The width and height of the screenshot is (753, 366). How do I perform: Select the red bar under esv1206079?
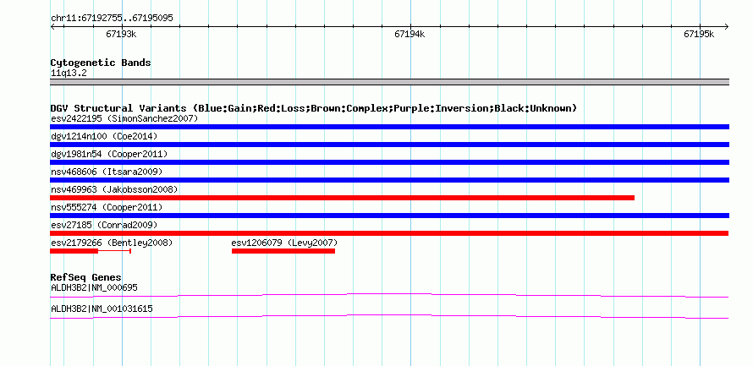(x=283, y=251)
